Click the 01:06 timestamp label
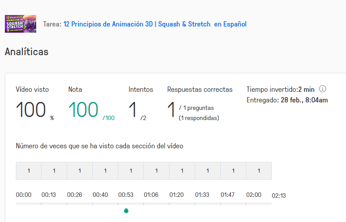 (x=151, y=195)
